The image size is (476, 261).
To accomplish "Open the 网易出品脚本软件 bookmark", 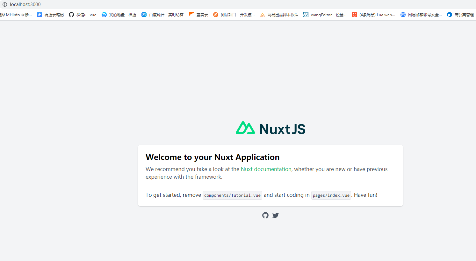I will [x=279, y=15].
